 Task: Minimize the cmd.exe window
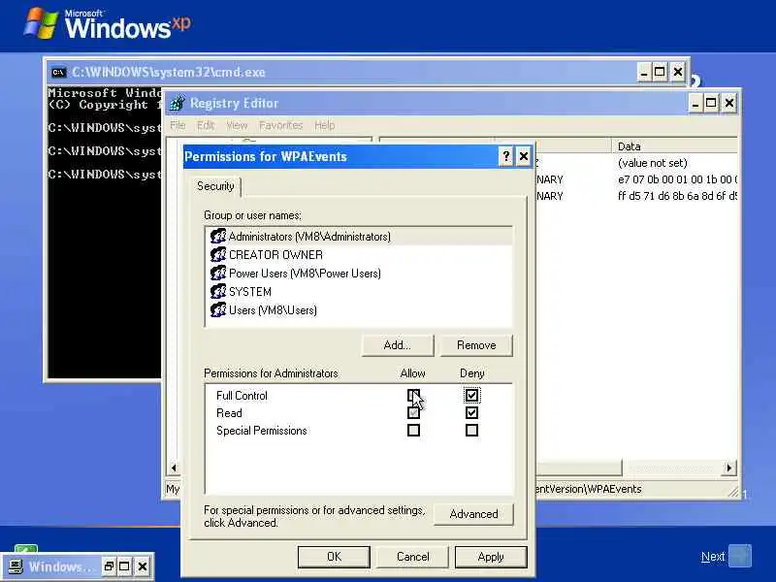point(643,72)
